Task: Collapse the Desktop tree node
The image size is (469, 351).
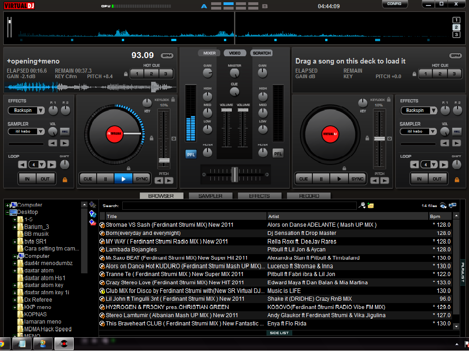Action: tap(7, 213)
